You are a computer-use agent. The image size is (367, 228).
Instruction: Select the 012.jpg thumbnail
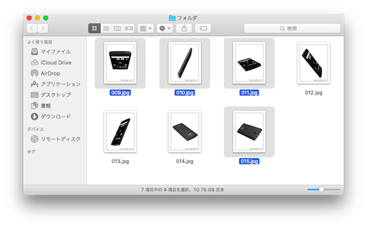pos(313,63)
